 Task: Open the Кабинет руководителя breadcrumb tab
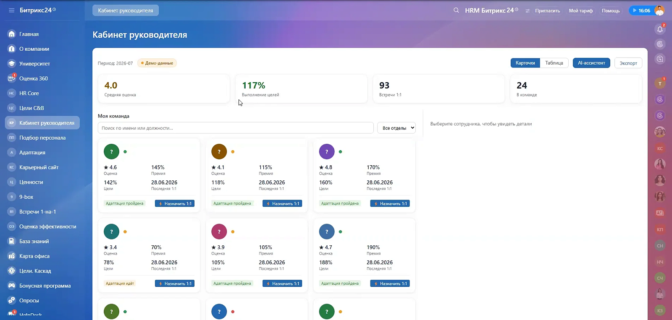(126, 10)
